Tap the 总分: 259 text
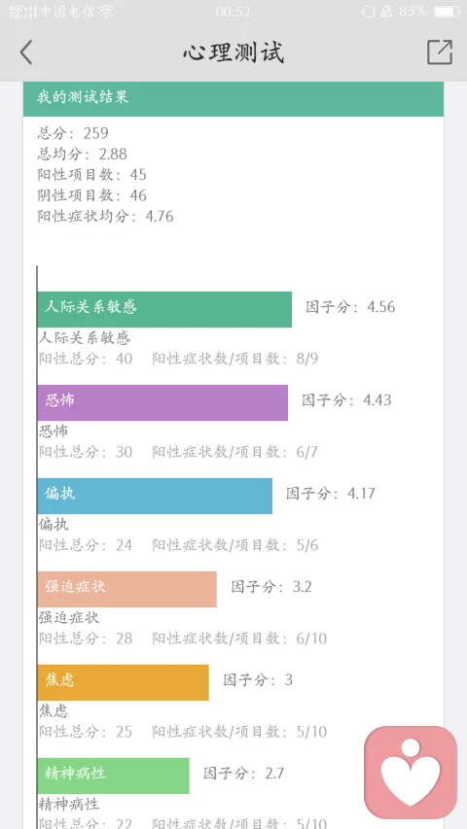Image resolution: width=467 pixels, height=829 pixels. click(73, 133)
